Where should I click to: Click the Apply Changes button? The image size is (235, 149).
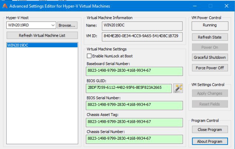[210, 93]
